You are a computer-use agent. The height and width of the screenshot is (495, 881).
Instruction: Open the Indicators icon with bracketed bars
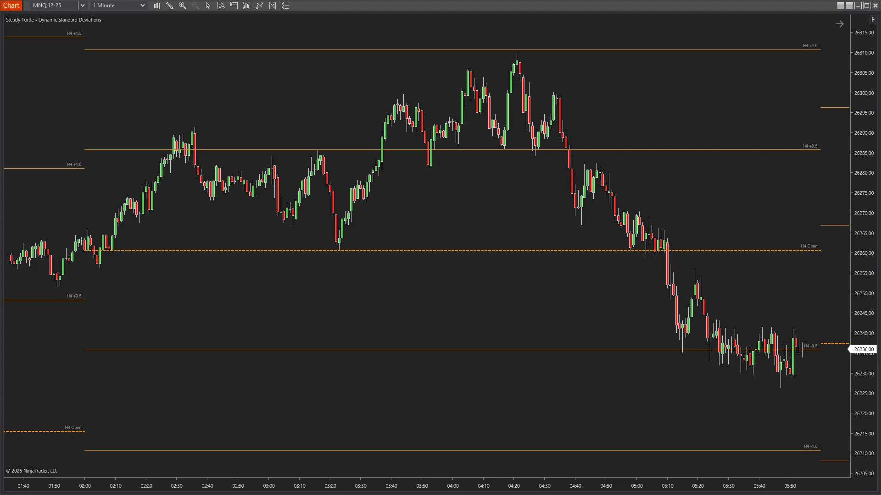247,5
